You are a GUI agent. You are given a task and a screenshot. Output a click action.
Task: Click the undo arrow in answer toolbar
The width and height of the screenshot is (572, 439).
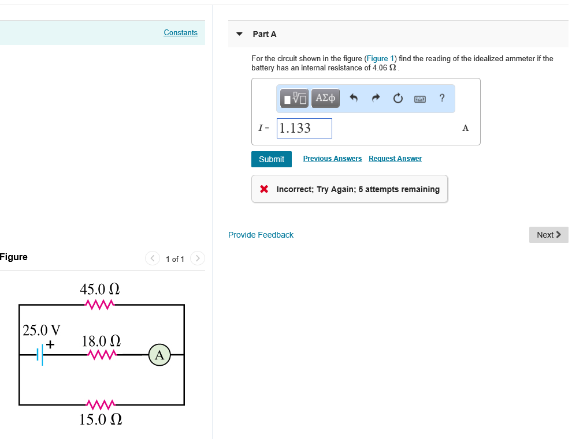coord(354,98)
